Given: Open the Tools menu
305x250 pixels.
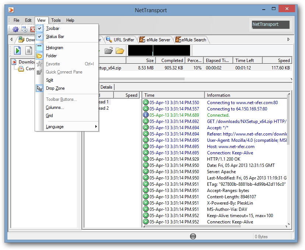Looking at the screenshot, I should point(56,20).
